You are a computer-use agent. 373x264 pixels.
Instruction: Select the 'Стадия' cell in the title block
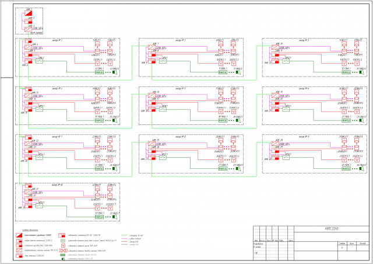pos(342,243)
